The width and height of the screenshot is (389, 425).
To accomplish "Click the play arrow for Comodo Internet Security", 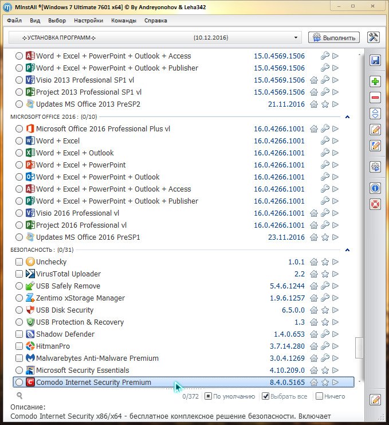I will coord(335,382).
